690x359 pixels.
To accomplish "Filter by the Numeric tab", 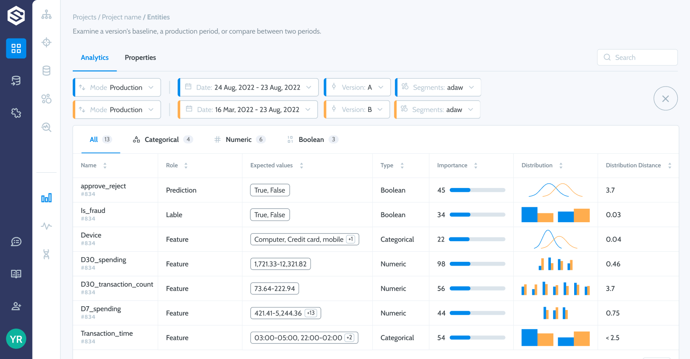I will [x=239, y=140].
